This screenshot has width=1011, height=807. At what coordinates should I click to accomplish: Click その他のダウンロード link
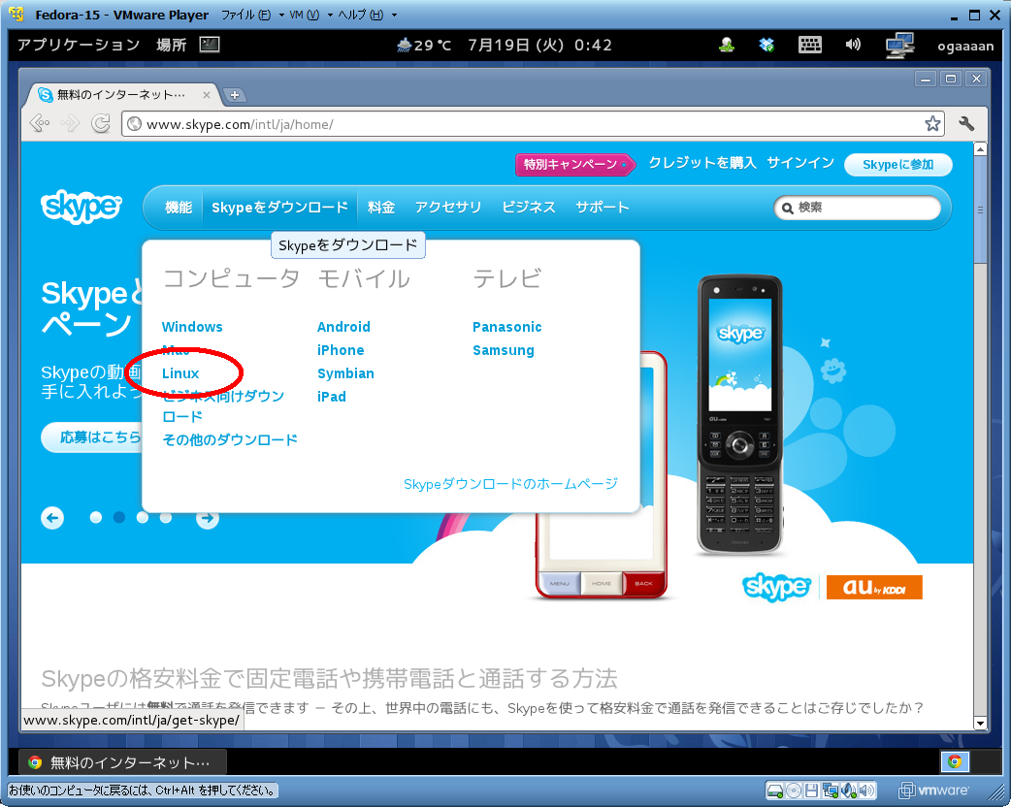[x=230, y=439]
